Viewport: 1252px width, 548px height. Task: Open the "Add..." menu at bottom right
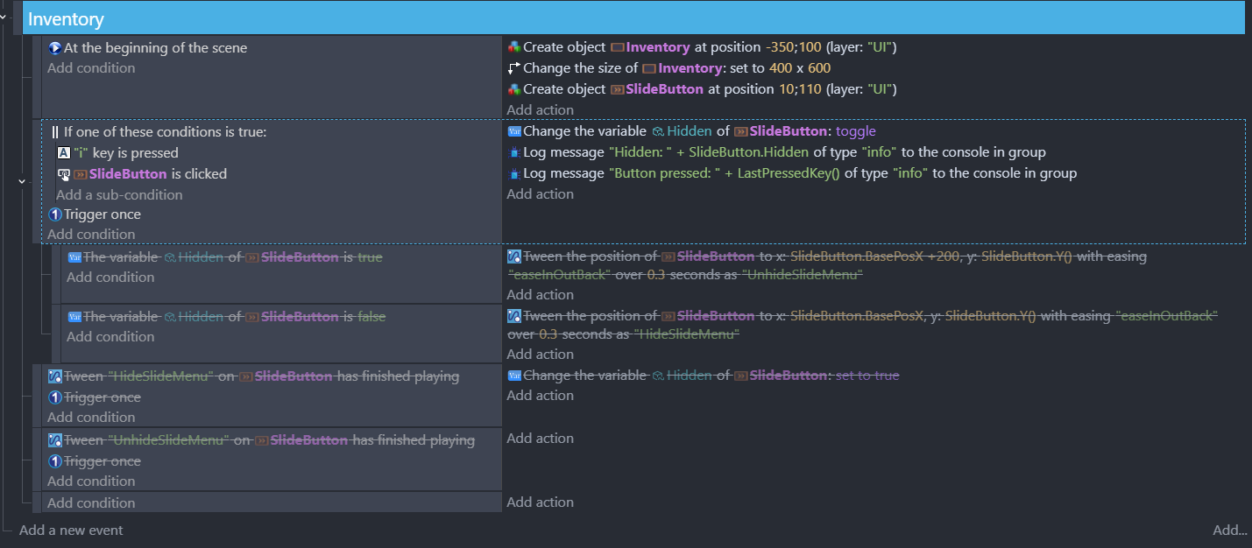(1230, 530)
